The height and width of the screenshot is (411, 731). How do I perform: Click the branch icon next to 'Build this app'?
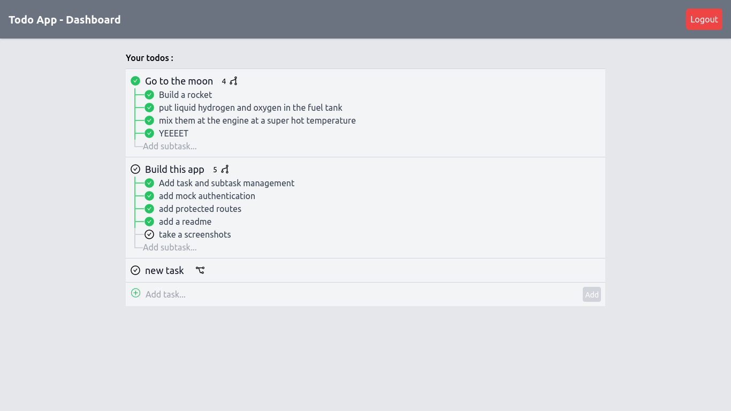(x=224, y=169)
